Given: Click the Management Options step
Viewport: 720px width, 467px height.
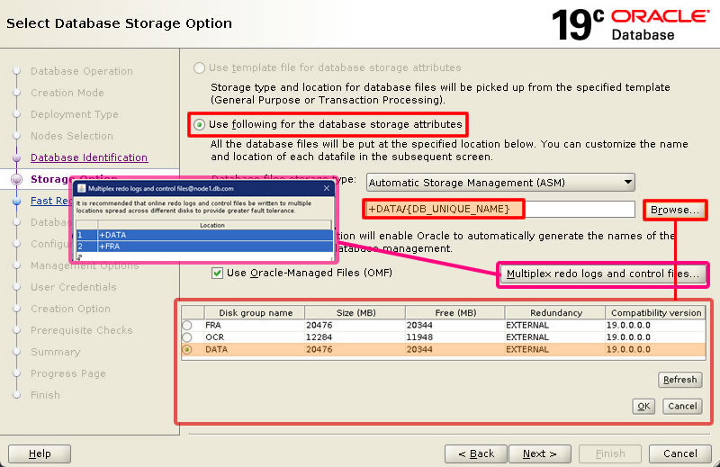Looking at the screenshot, I should [85, 266].
